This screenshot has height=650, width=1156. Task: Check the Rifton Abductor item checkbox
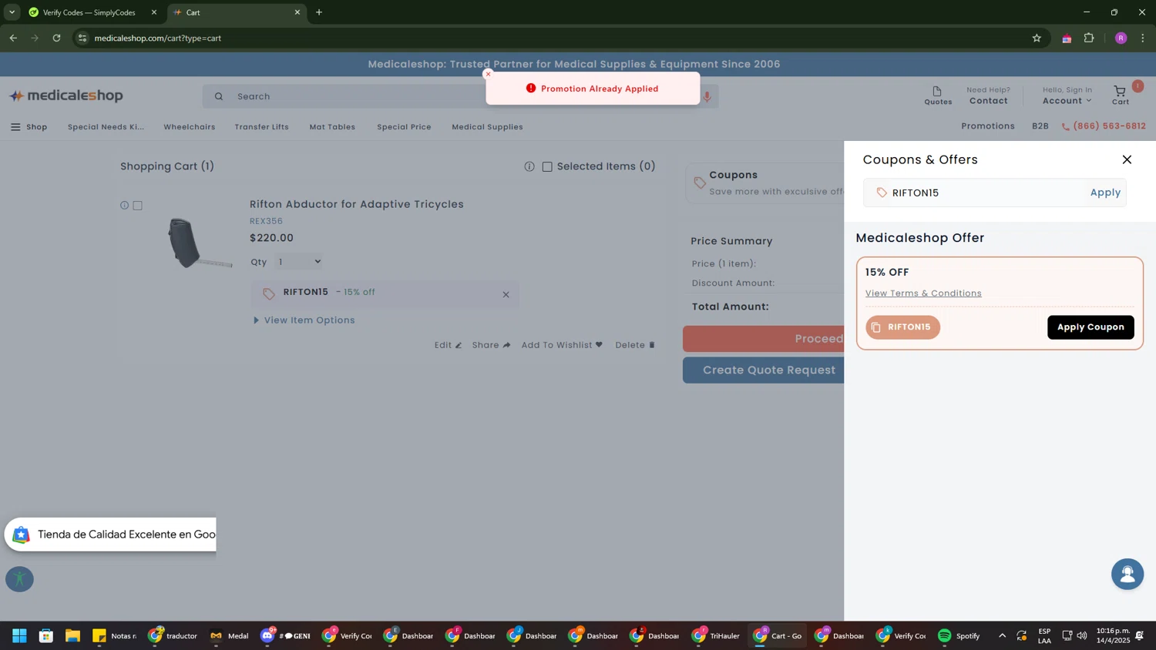[x=137, y=206]
